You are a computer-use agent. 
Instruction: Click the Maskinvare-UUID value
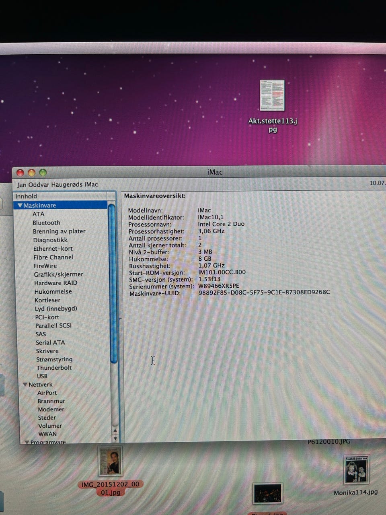point(264,292)
